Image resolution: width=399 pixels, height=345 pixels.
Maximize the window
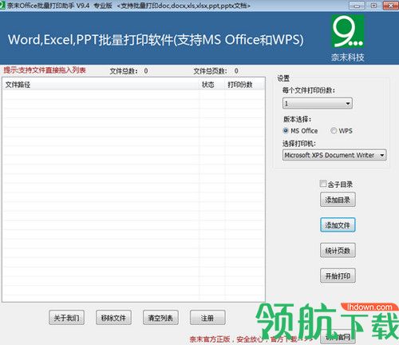point(374,6)
